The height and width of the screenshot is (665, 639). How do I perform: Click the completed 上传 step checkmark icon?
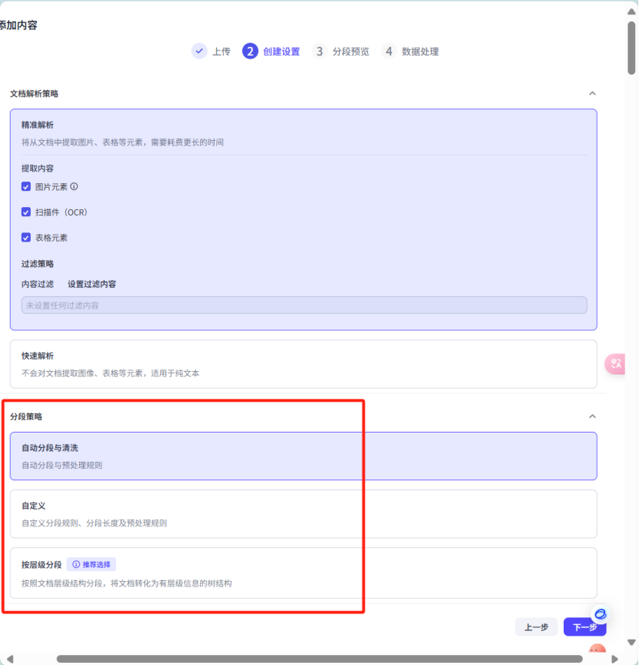point(199,52)
